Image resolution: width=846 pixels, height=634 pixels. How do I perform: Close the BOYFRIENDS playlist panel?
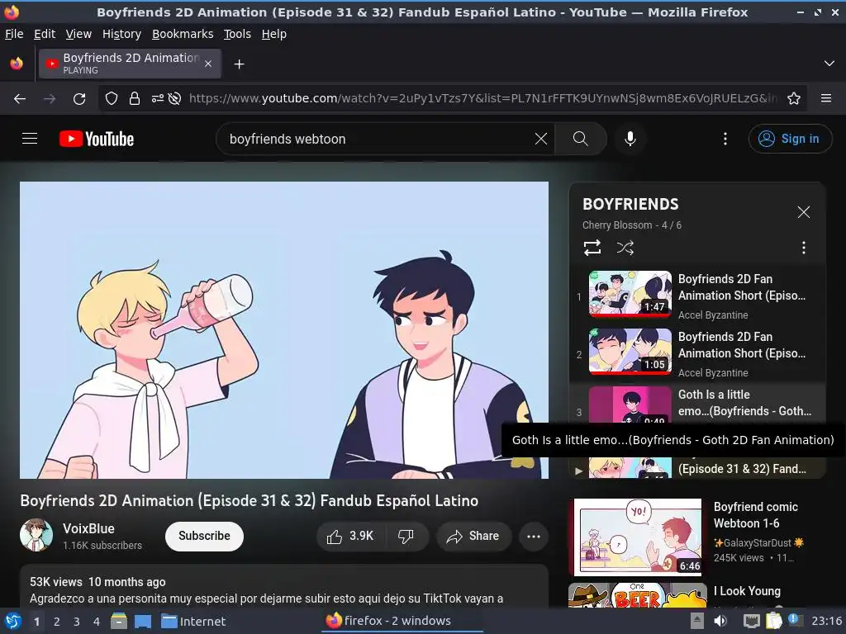click(803, 212)
